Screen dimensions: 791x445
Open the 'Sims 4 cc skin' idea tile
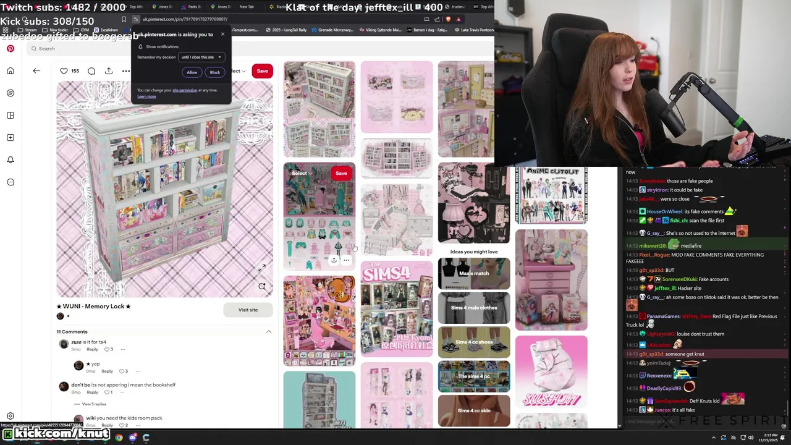click(474, 410)
